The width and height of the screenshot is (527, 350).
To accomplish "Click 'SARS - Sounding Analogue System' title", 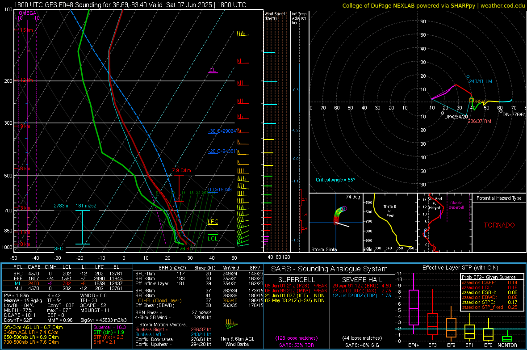I will pos(330,269).
